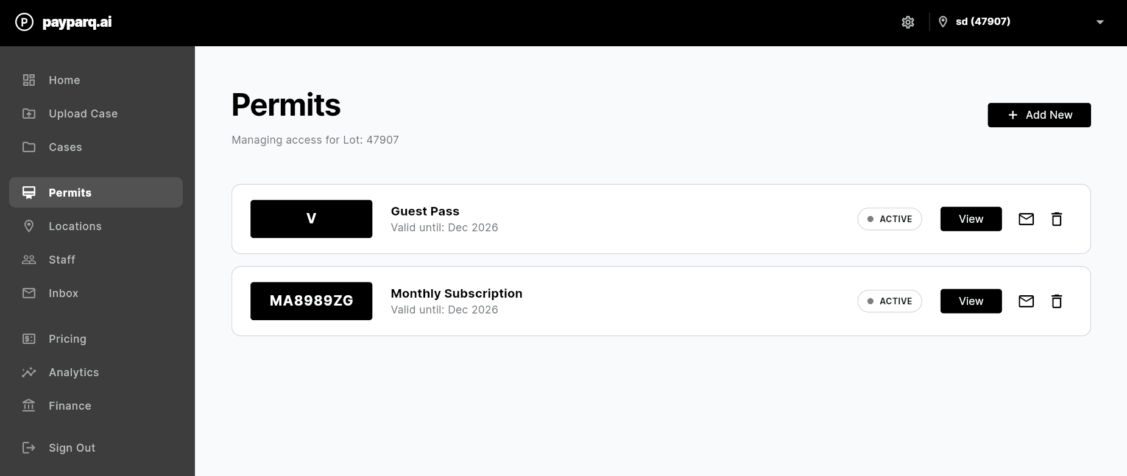Open the Upload Case icon in sidebar
This screenshot has height=476, width=1127.
pyautogui.click(x=29, y=113)
